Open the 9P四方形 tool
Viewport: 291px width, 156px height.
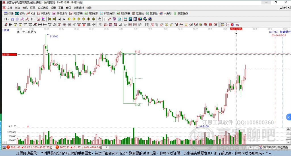click(x=60, y=13)
